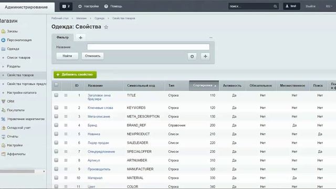Check the KEYWORDS row checkbox

tap(56, 108)
